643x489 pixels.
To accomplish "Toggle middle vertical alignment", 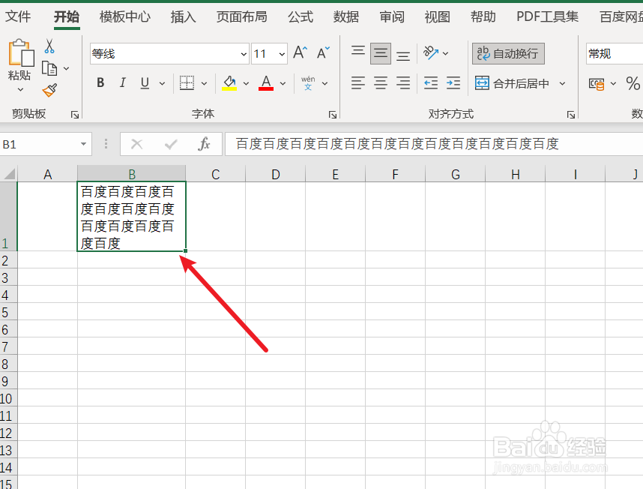I will click(381, 54).
